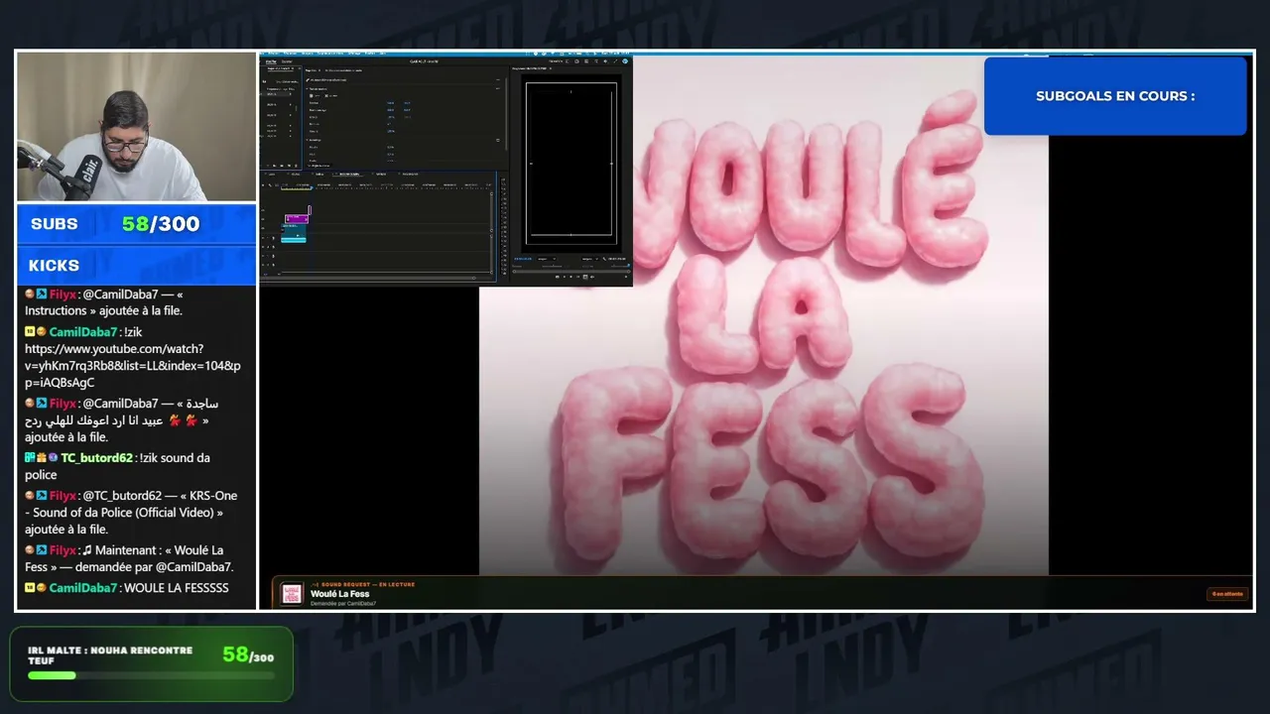Click the CamilDaba7 username on the !zik message
Screen dimensions: 1270x714
[83, 332]
